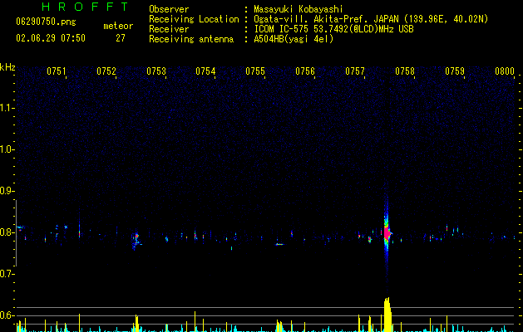Viewport: 523px width, 332px height.
Task: Click the 0755 time marker
Action: coord(255,71)
